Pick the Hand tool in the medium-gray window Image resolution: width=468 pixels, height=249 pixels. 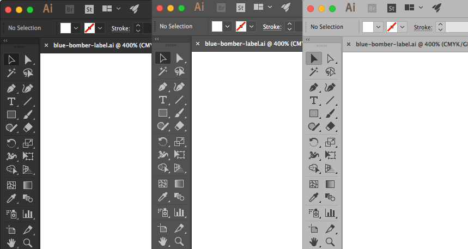pos(163,241)
